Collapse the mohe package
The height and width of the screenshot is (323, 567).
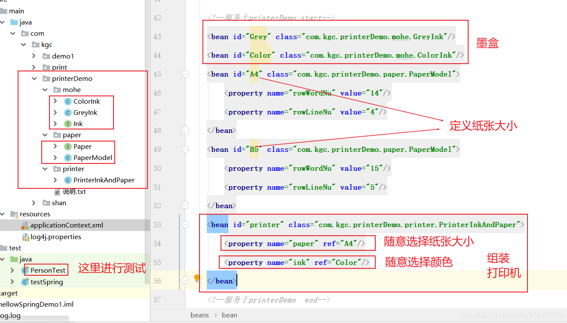click(x=45, y=90)
